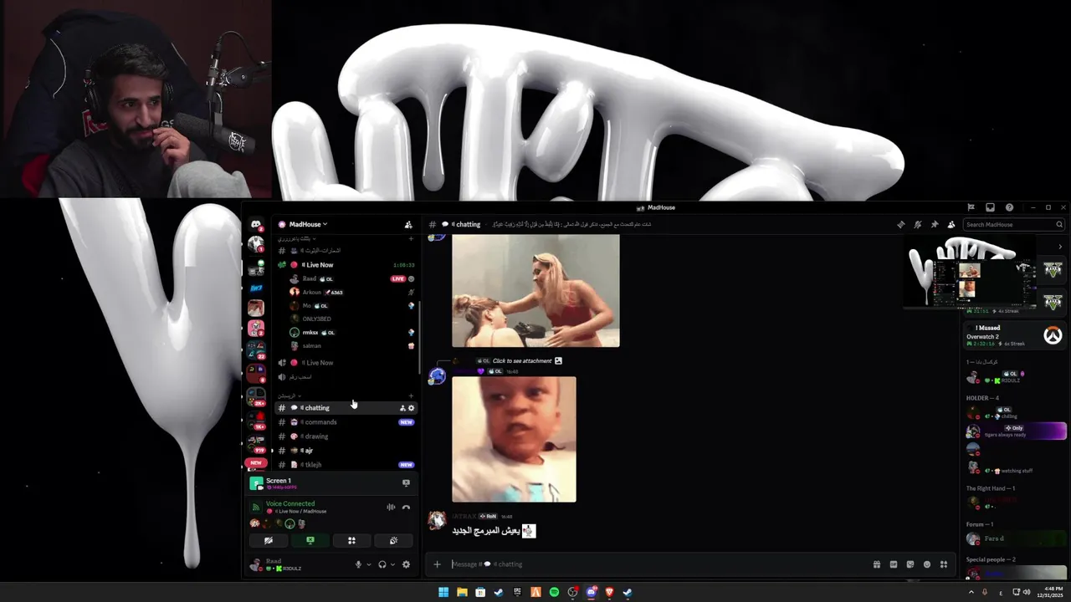Open the baby face GIF attachment
1071x602 pixels.
pos(514,439)
